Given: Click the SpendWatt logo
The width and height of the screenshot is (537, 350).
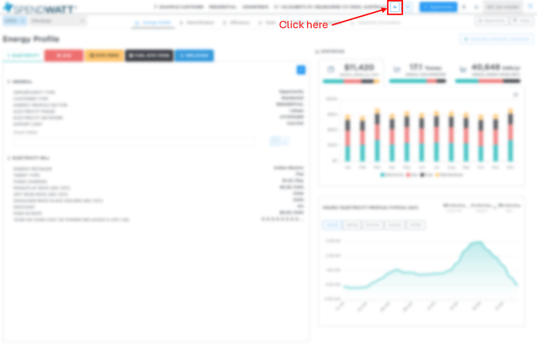Looking at the screenshot, I should [x=39, y=7].
